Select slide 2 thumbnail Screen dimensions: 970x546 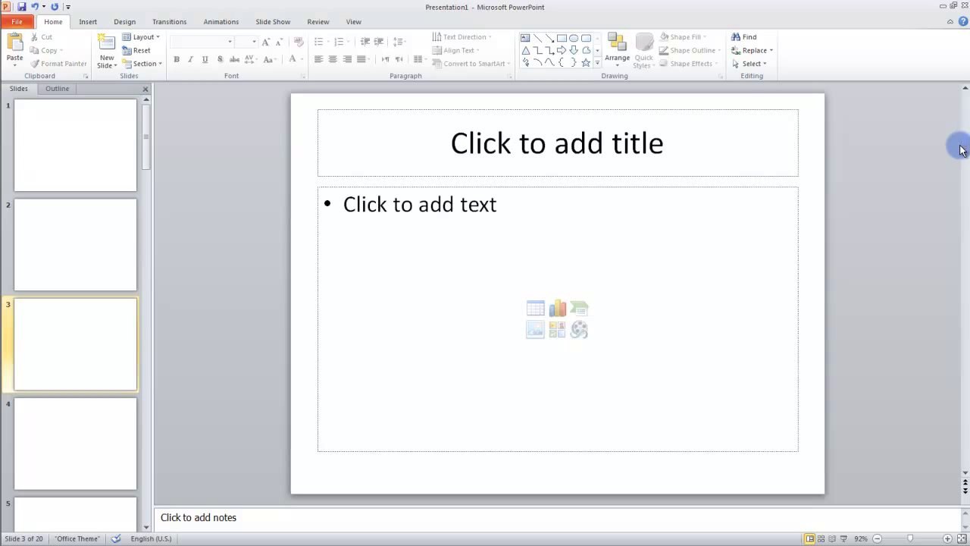pyautogui.click(x=76, y=245)
